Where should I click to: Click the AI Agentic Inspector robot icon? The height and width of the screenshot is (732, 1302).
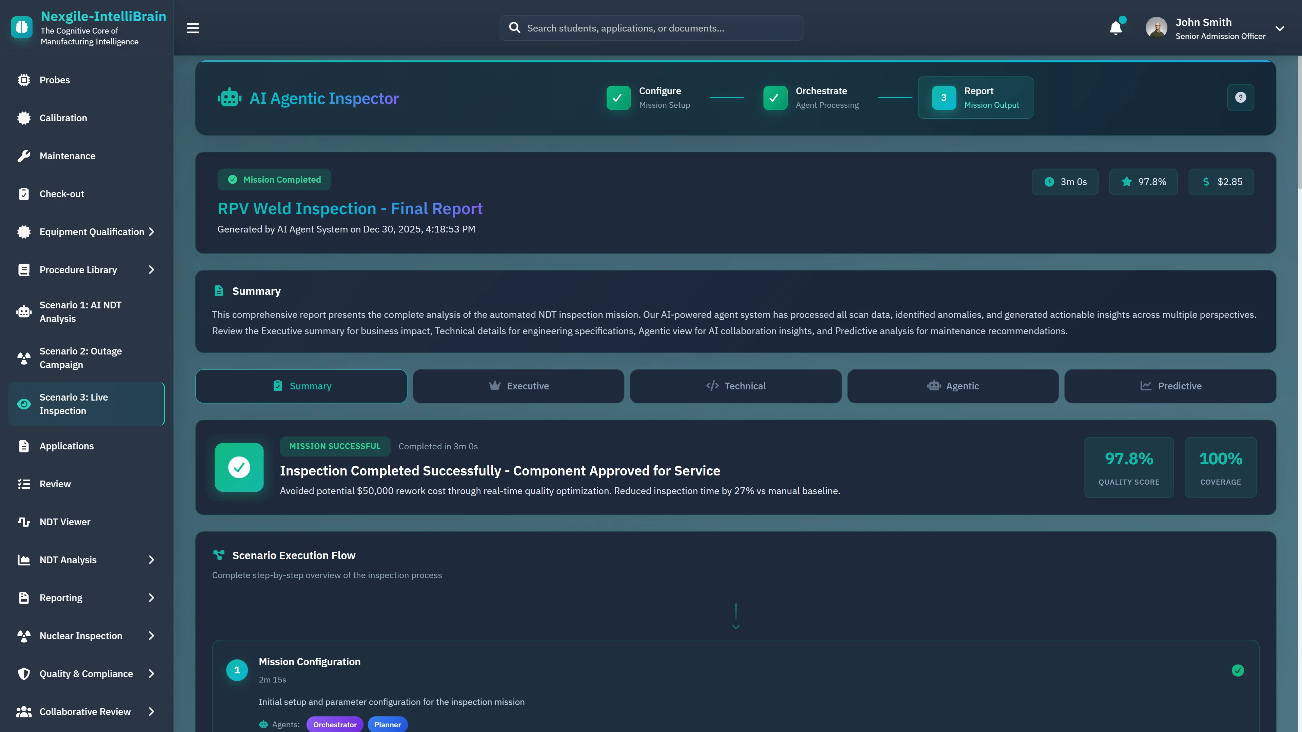point(230,98)
